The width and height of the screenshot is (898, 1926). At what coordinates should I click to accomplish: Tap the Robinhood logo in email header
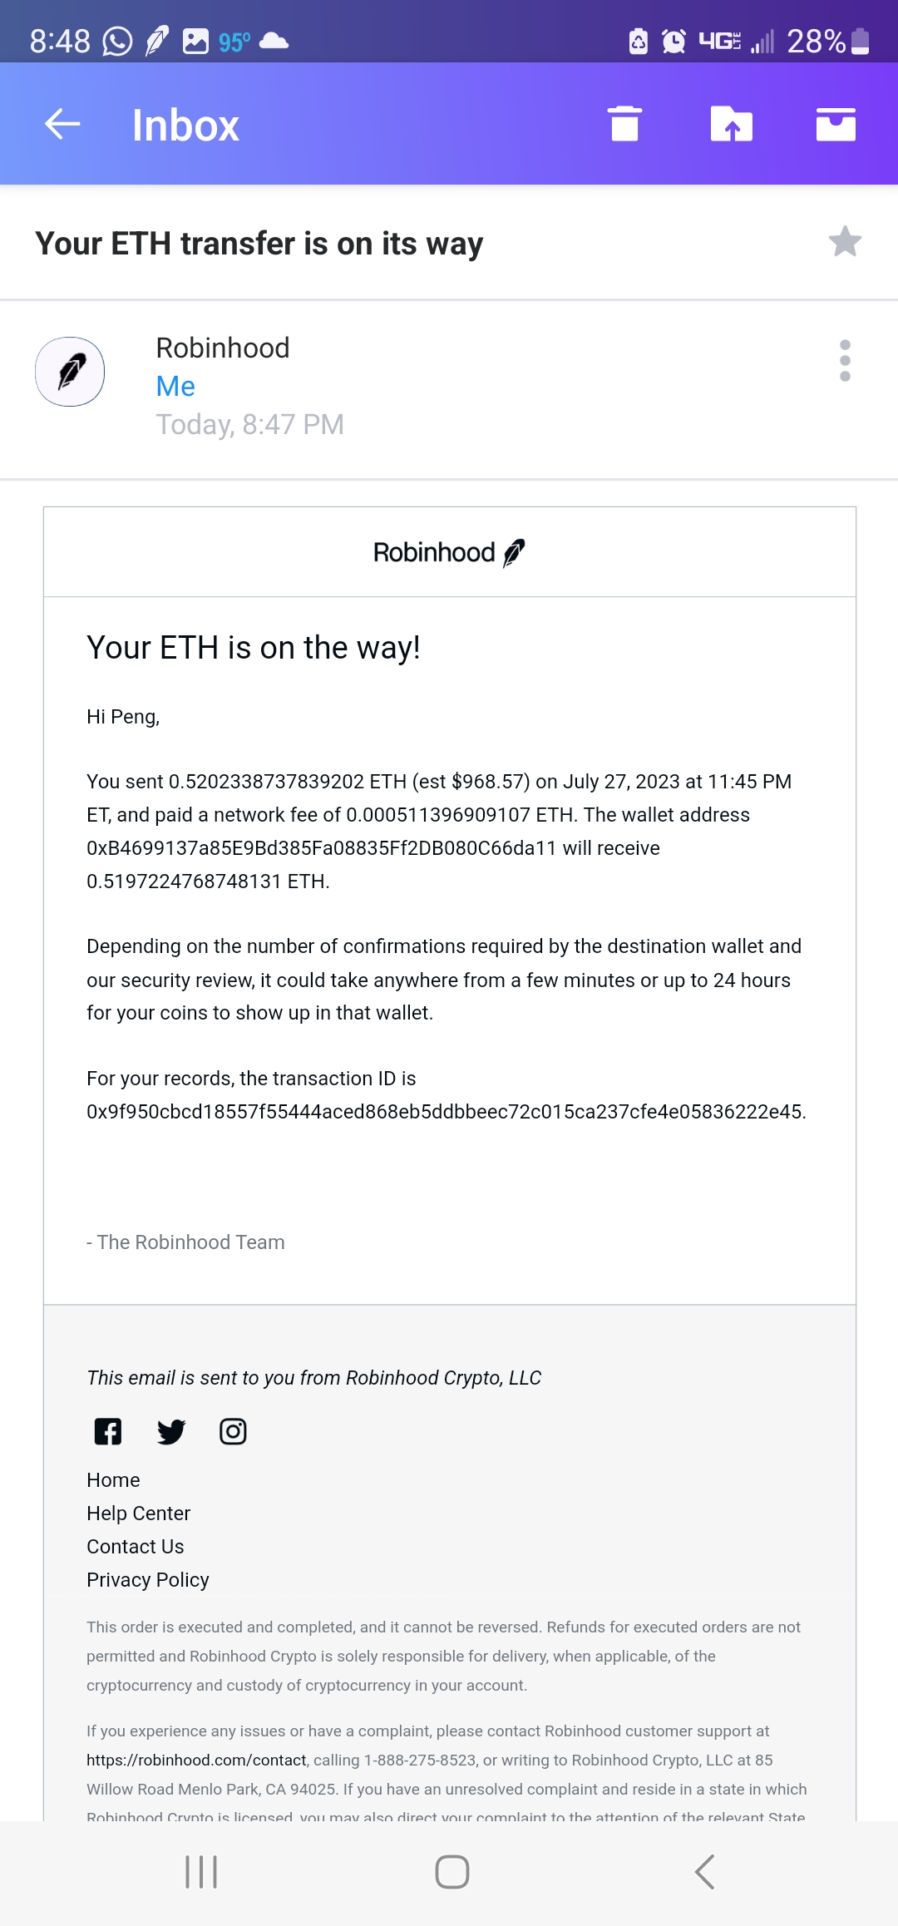pyautogui.click(x=449, y=552)
